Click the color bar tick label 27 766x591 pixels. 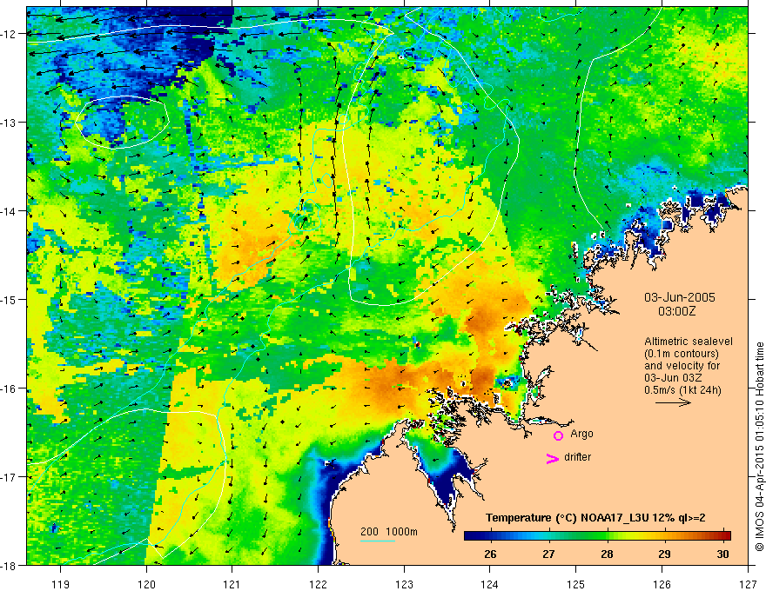(x=548, y=554)
